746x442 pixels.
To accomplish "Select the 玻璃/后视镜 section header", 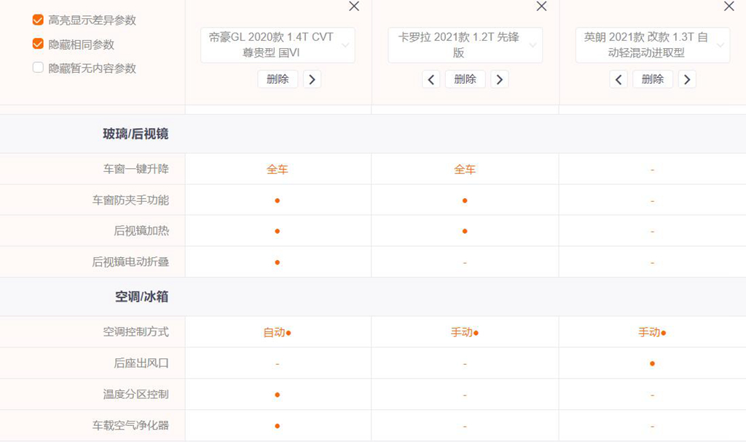I will click(x=136, y=134).
